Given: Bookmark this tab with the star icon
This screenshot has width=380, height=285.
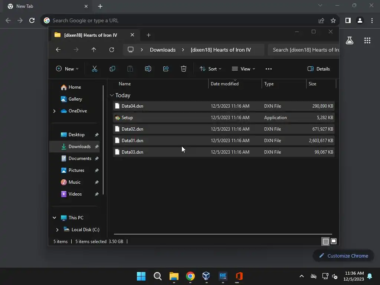Looking at the screenshot, I should point(333,21).
